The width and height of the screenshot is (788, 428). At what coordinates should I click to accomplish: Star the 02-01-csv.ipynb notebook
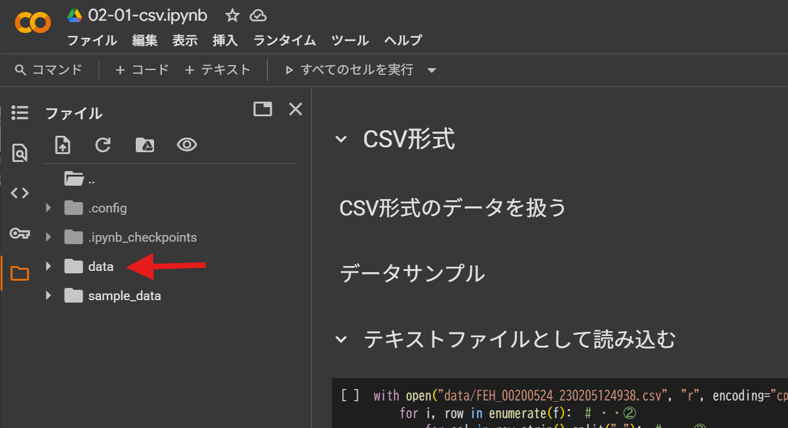click(x=232, y=16)
